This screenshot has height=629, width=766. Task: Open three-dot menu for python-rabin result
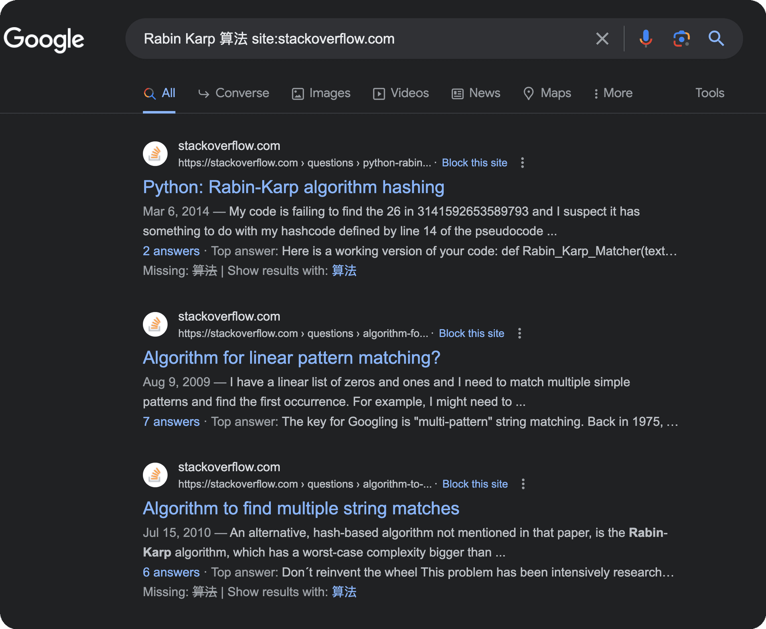click(x=522, y=163)
